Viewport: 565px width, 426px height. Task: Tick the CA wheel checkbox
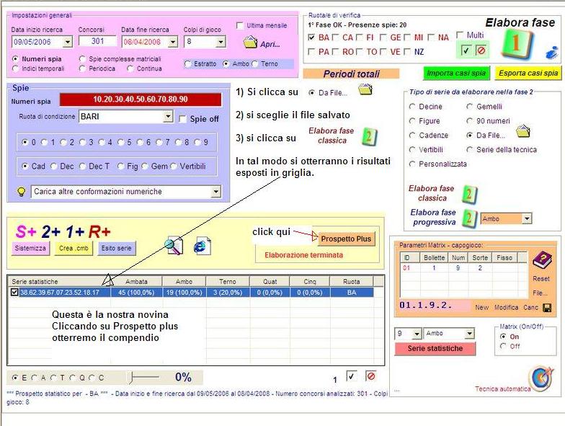click(336, 37)
